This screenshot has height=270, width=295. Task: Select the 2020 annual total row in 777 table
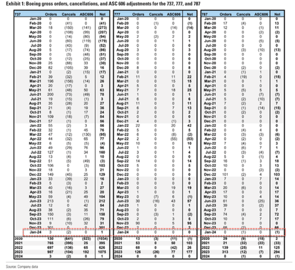tap(155, 239)
